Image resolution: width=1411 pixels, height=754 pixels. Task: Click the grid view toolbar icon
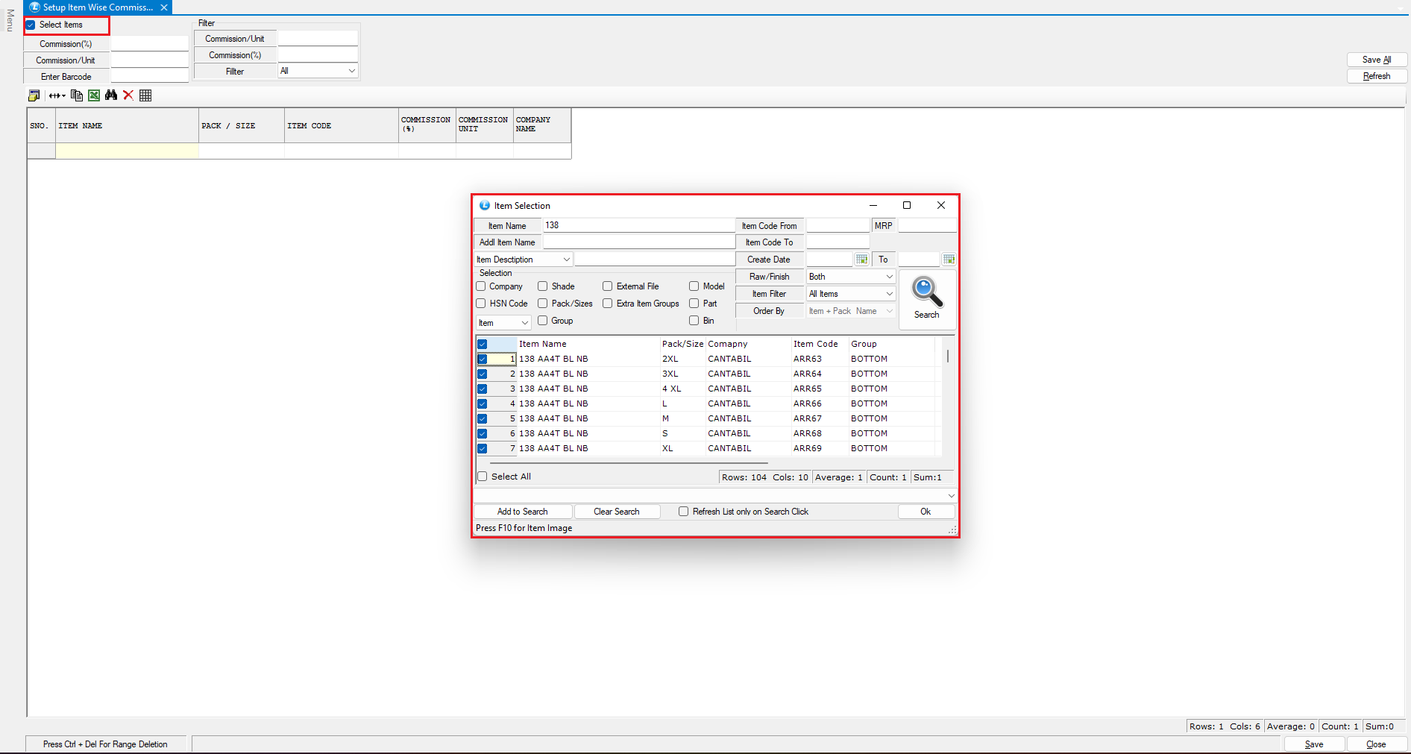[x=145, y=95]
